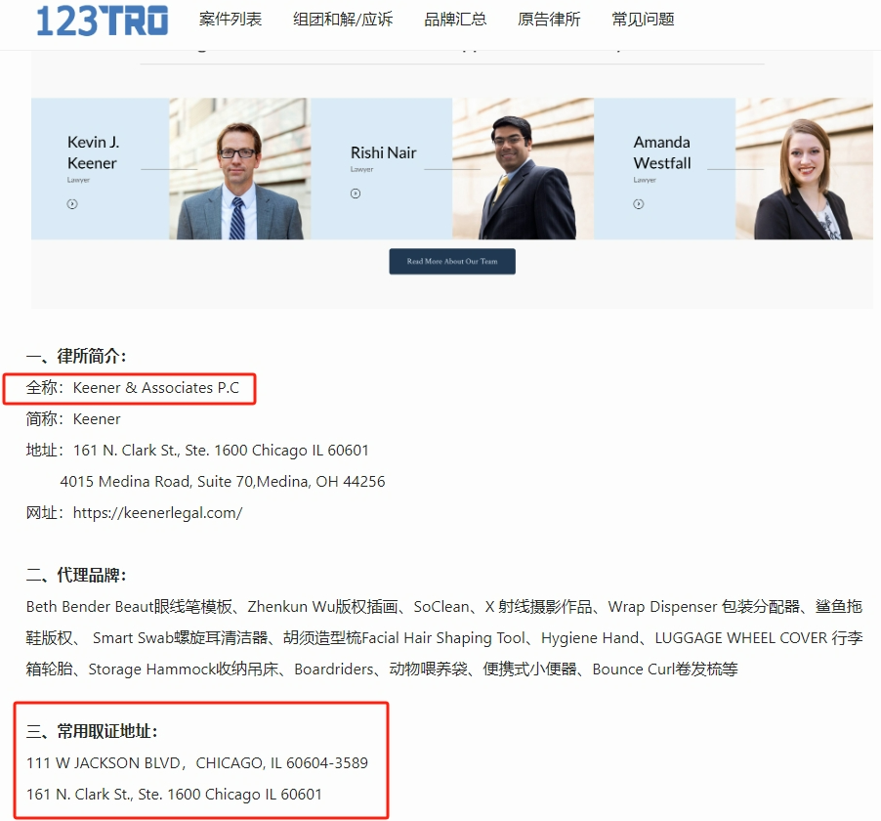This screenshot has width=881, height=821.
Task: Click the Read More About Our Team button
Action: (x=452, y=262)
